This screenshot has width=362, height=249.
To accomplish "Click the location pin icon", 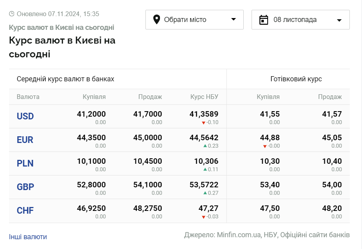I will (156, 20).
